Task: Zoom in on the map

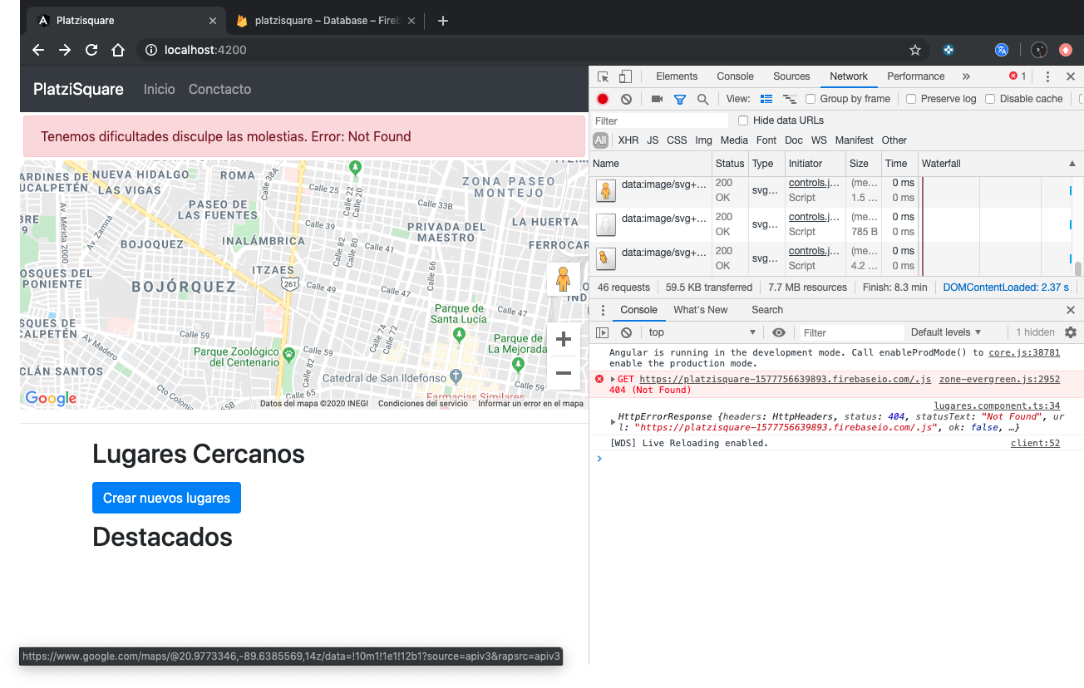Action: pyautogui.click(x=563, y=339)
